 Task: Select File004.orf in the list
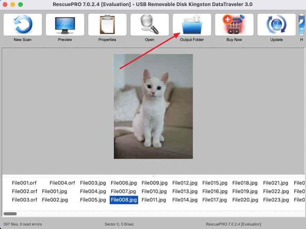click(62, 183)
